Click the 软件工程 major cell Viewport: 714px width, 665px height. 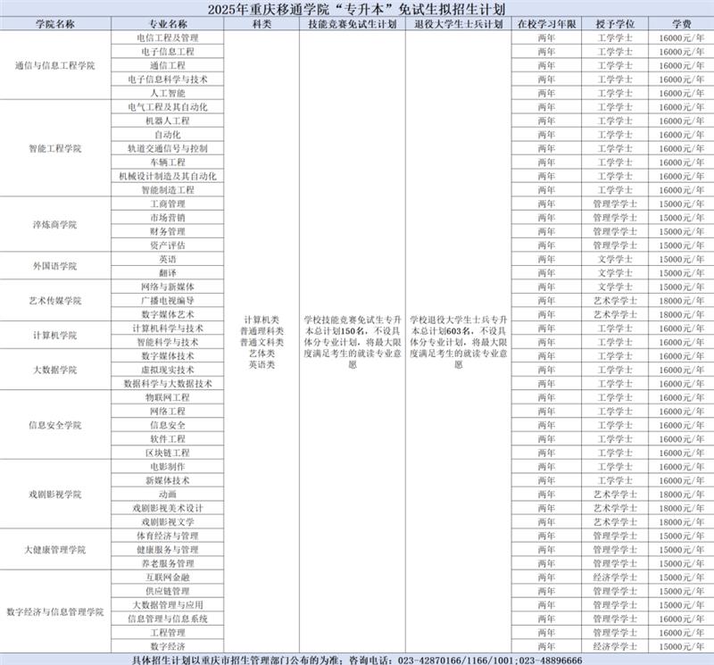[168, 439]
